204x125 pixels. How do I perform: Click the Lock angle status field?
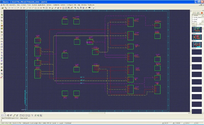click(36, 123)
